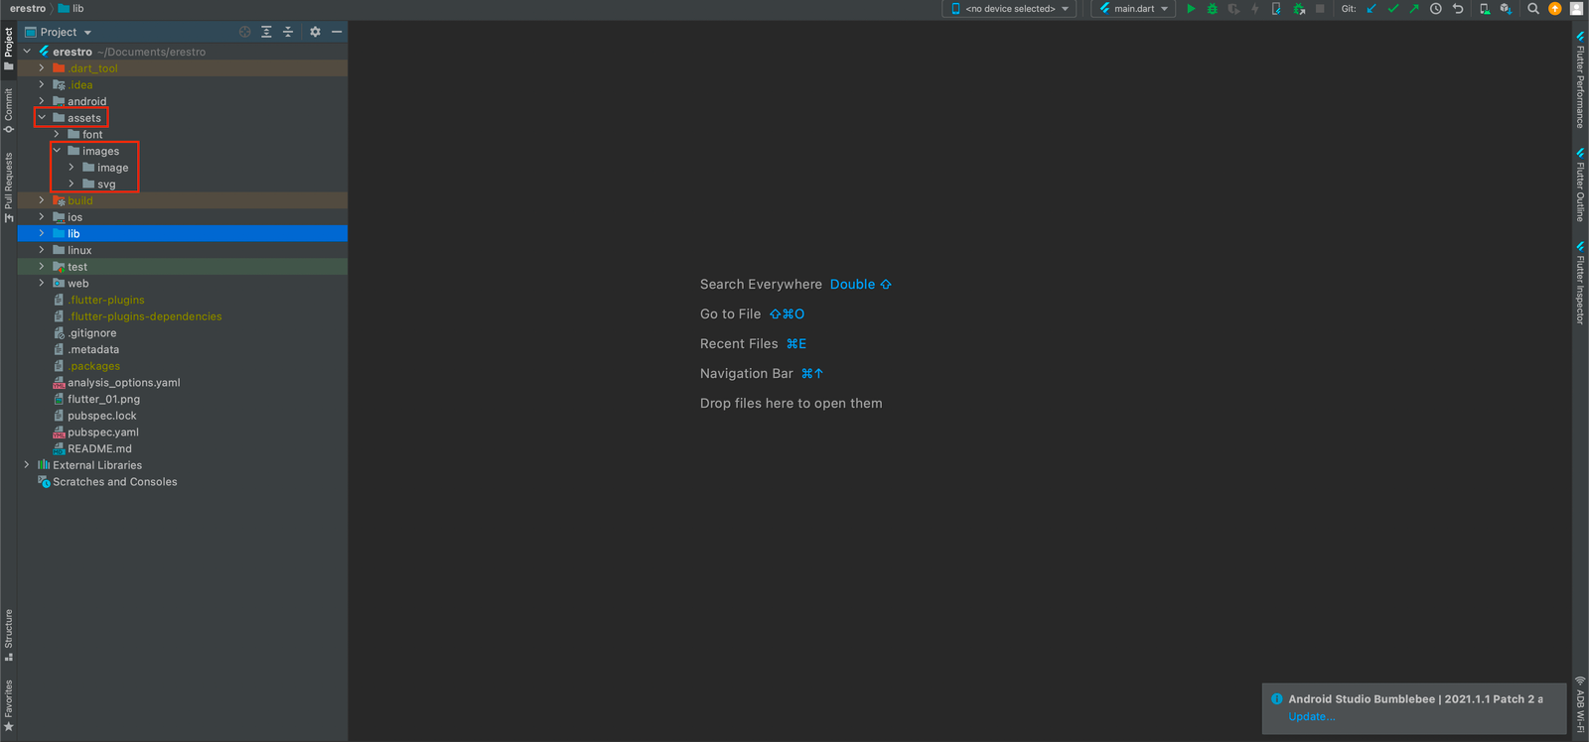This screenshot has height=742, width=1589.
Task: Click the green Run button
Action: point(1191,9)
